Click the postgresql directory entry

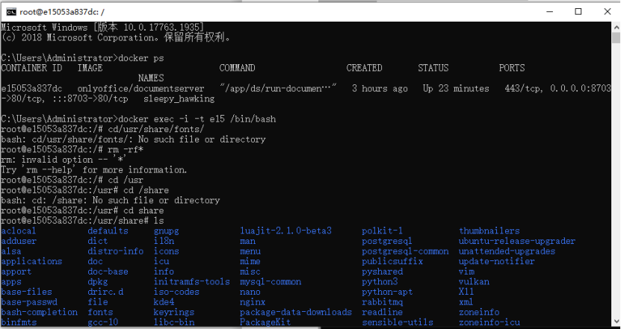386,241
